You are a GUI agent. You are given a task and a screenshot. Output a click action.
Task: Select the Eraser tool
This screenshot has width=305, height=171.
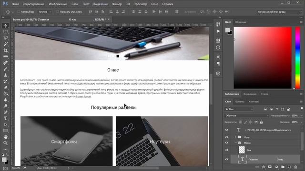point(5,87)
